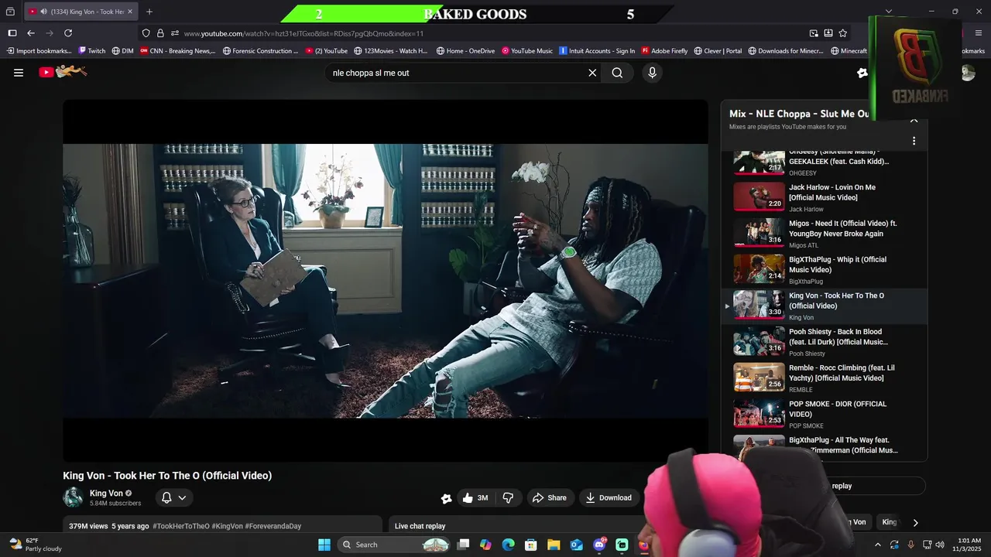This screenshot has width=991, height=557.
Task: Dislike the King Von video
Action: point(508,497)
